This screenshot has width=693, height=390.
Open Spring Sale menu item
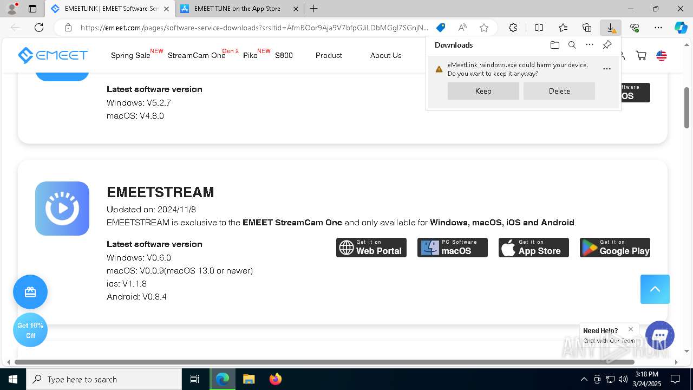[130, 55]
